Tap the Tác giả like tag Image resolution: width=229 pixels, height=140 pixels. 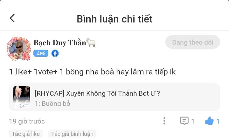(26, 134)
